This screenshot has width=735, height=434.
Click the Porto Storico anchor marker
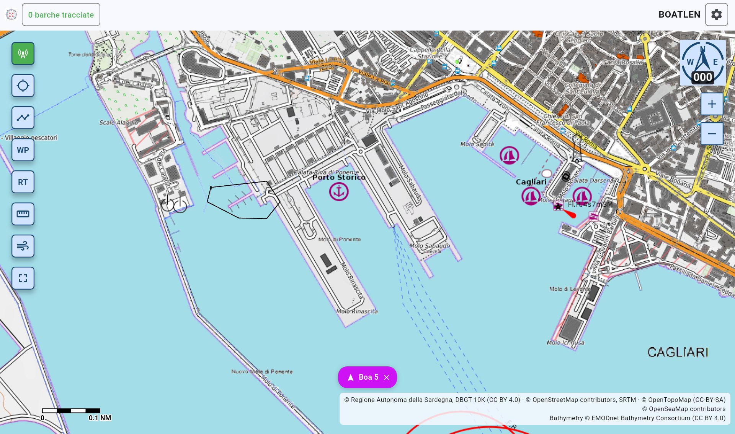click(339, 191)
